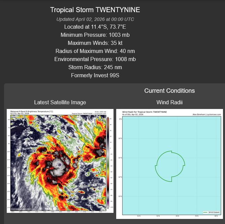The width and height of the screenshot is (225, 224).
Task: Click the green 34 kt wind radius outline
Action: pyautogui.click(x=170, y=166)
